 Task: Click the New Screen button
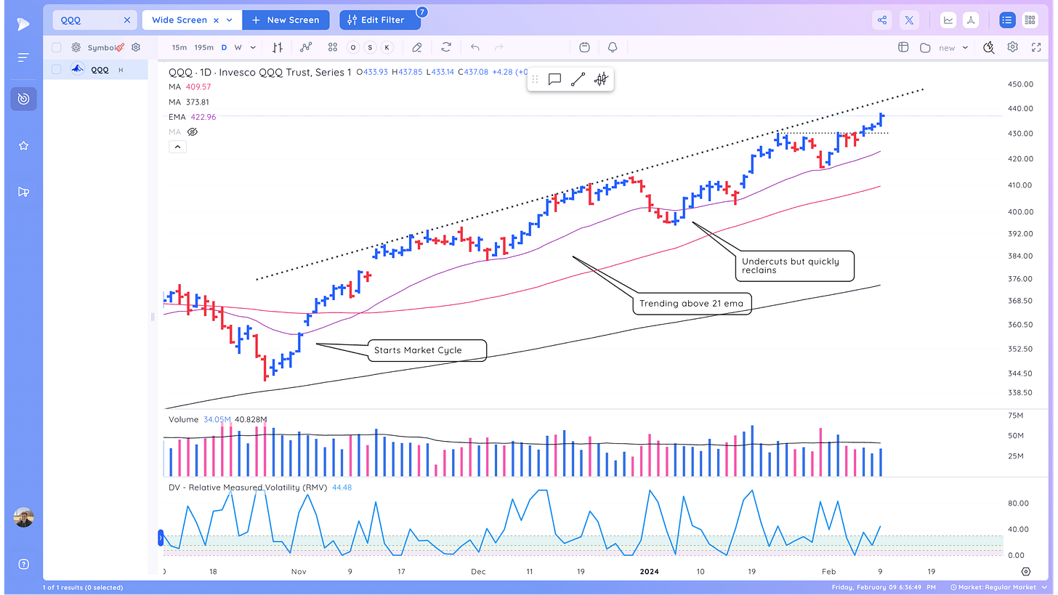[286, 20]
